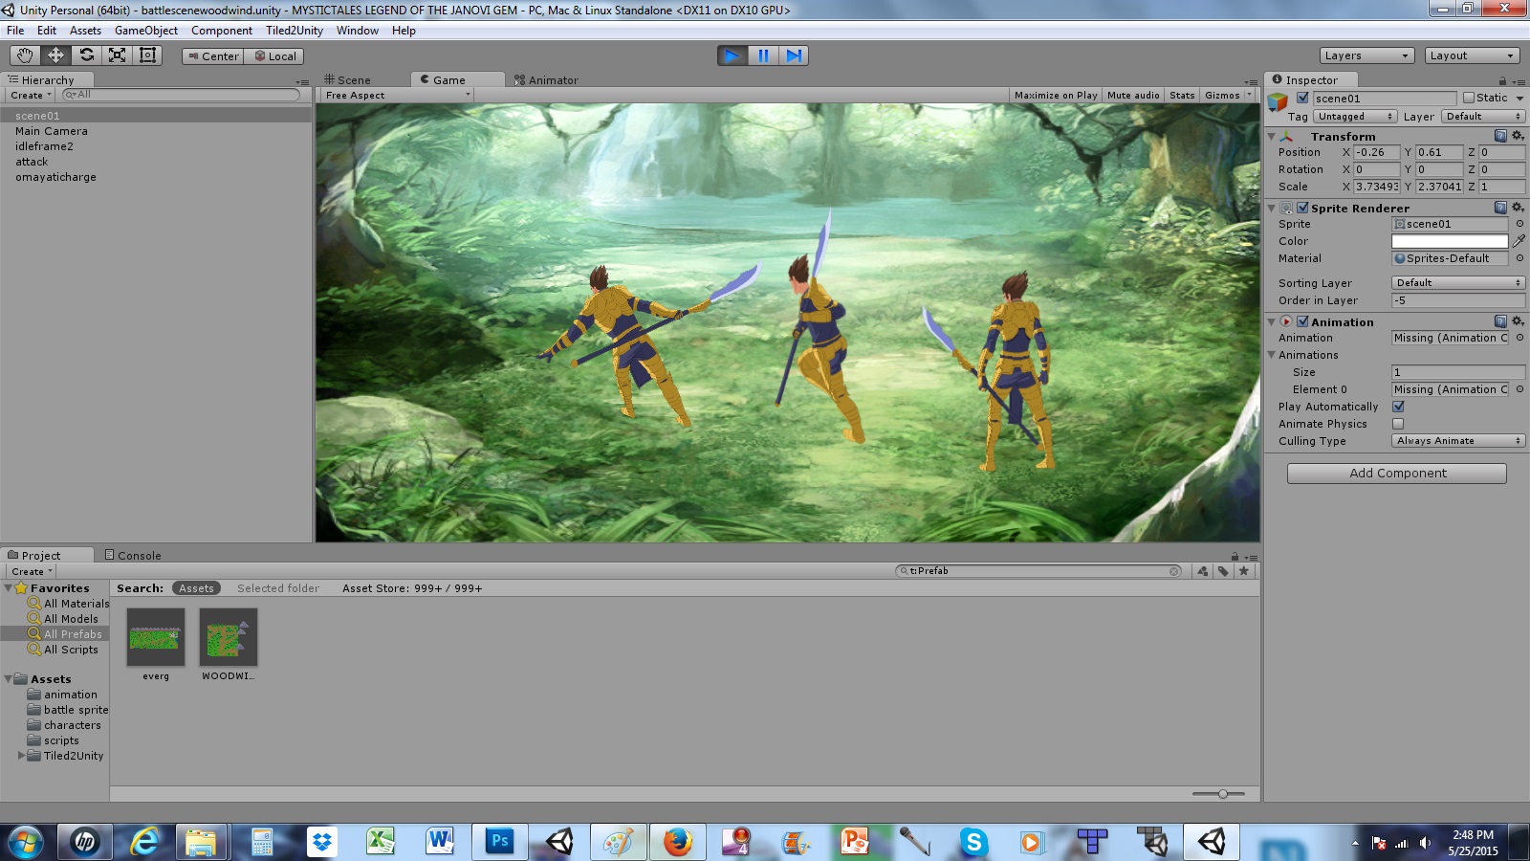This screenshot has height=861, width=1530.
Task: Open the Tag Untagged dropdown
Action: tap(1356, 117)
